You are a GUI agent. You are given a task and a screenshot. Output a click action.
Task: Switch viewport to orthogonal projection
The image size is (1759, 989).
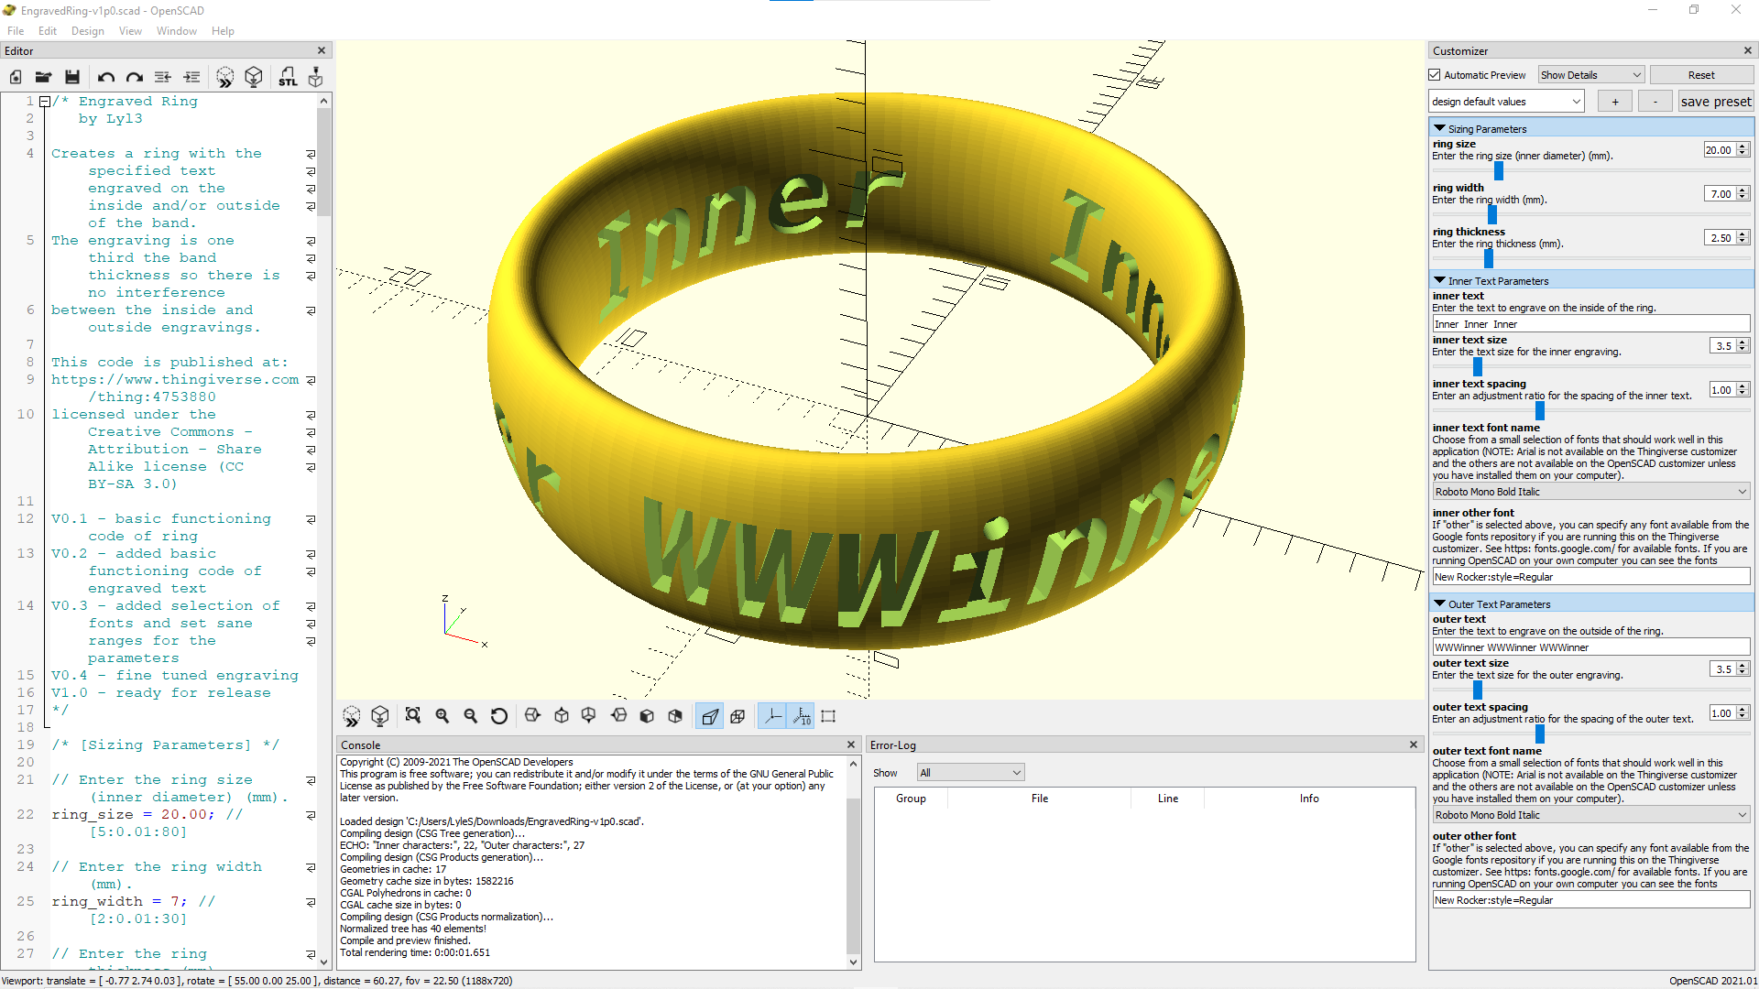[x=738, y=716]
